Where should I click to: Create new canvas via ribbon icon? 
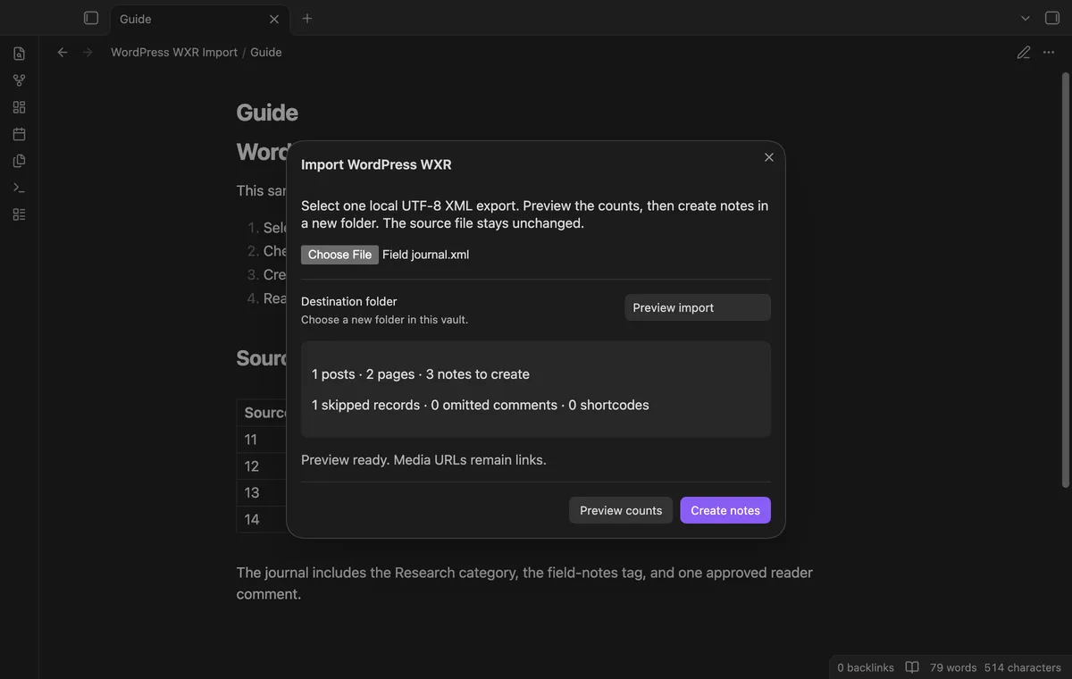pyautogui.click(x=19, y=107)
